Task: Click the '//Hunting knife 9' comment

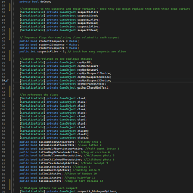Action: pos(86,170)
